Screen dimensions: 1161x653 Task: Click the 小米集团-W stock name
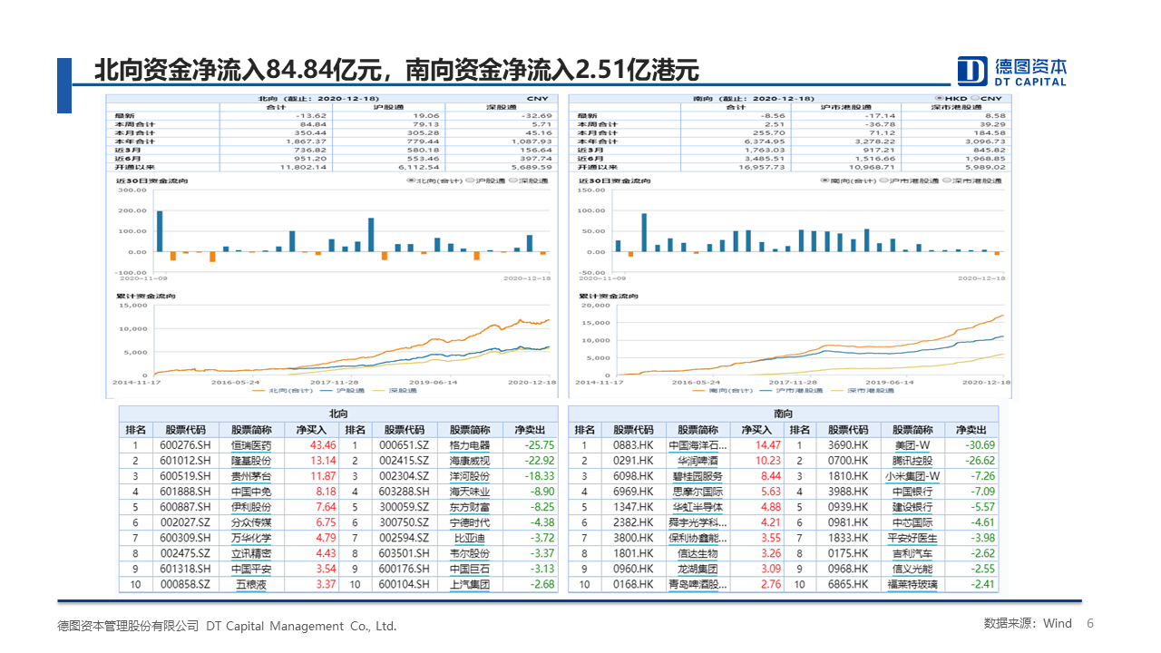click(913, 476)
